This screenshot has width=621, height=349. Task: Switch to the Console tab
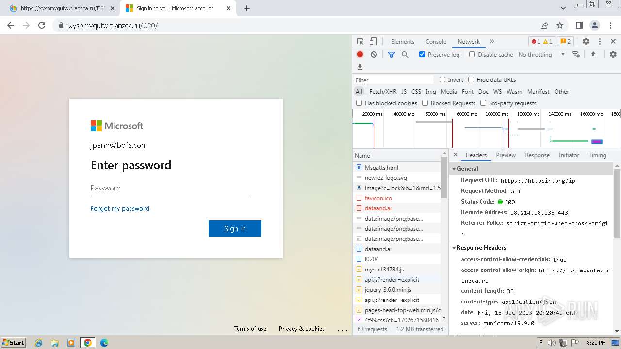pos(436,42)
